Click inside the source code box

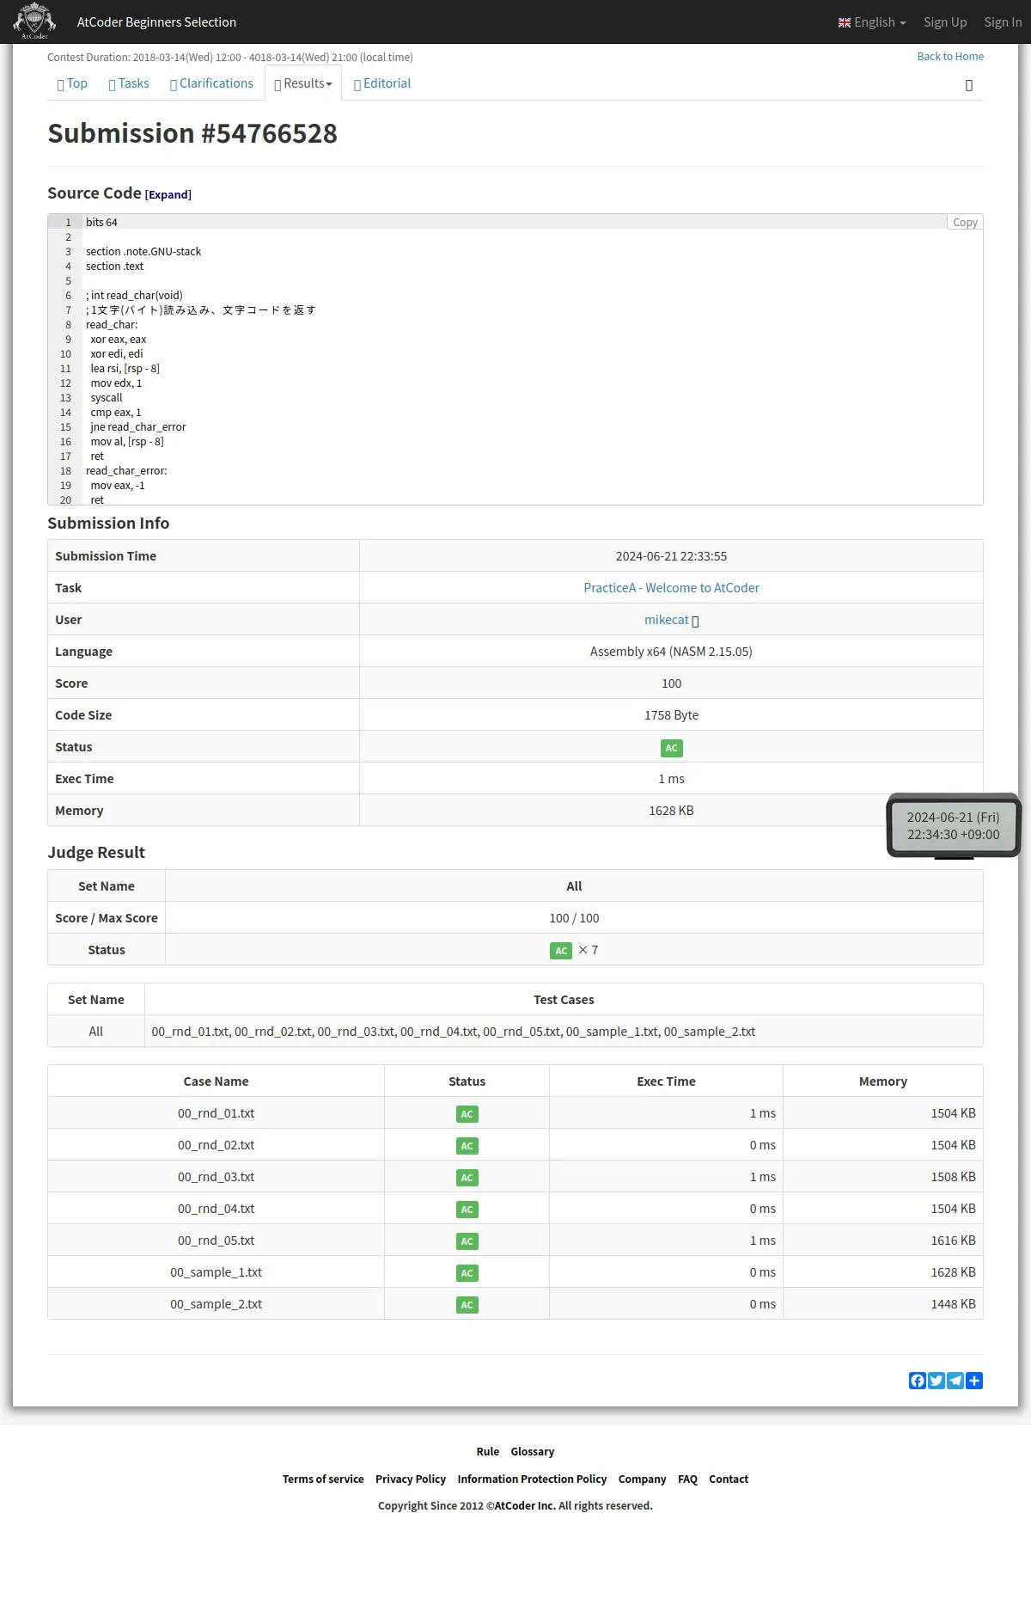click(x=515, y=359)
